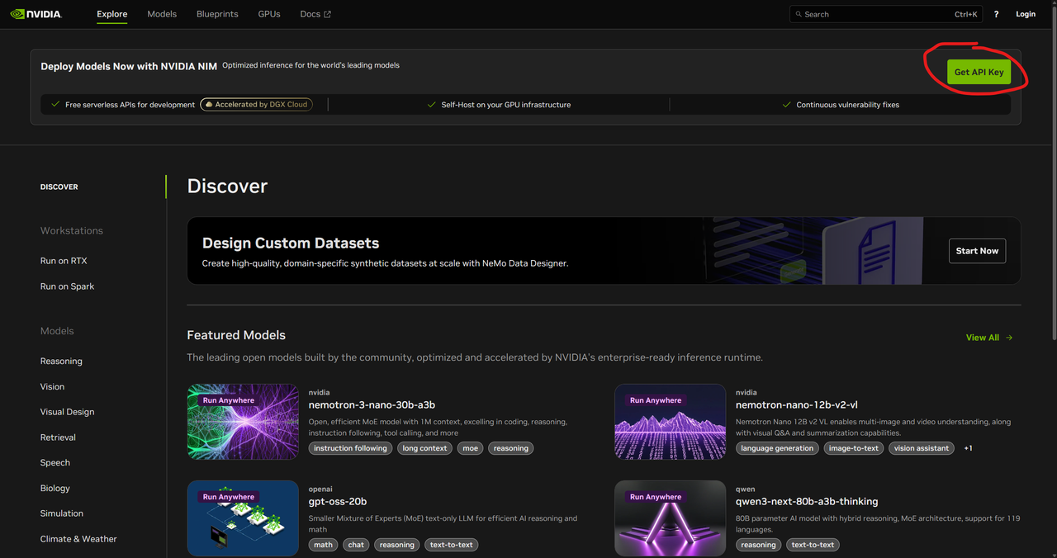Click the text-to-text tag under qwen3-next
Image resolution: width=1057 pixels, height=558 pixels.
[813, 545]
